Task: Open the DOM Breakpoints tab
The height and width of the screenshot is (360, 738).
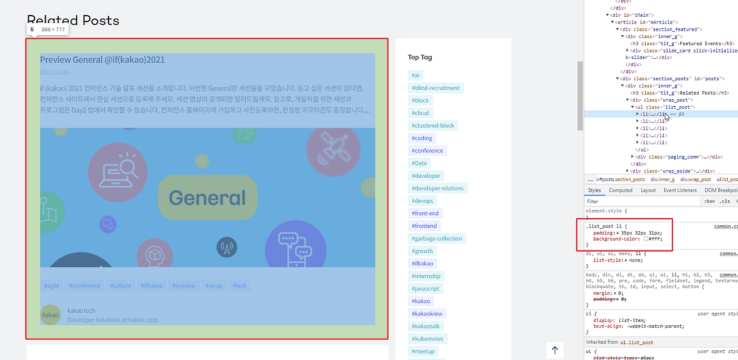Action: 721,190
